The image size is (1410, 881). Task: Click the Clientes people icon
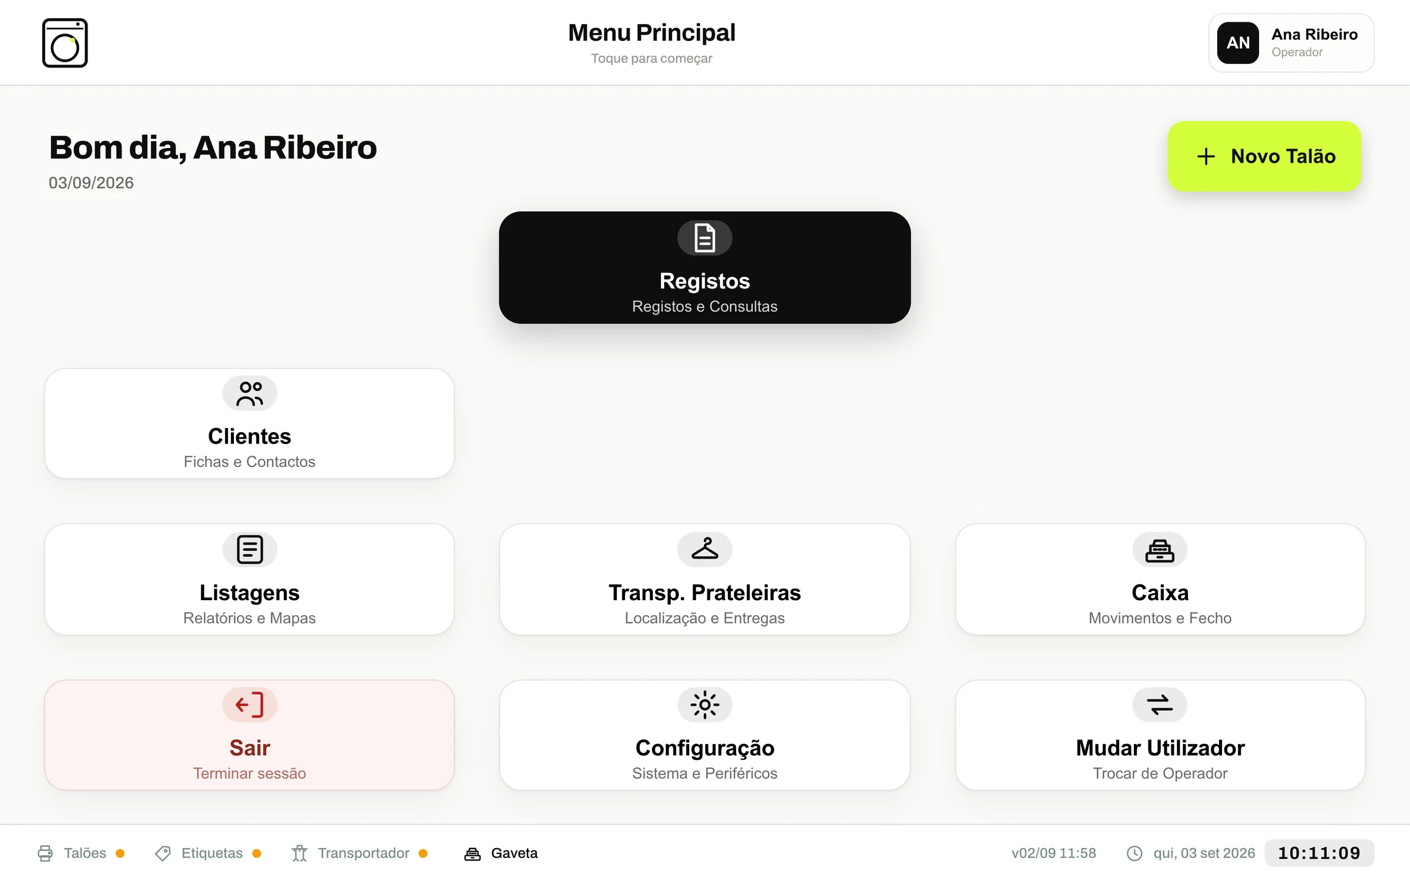pos(250,394)
